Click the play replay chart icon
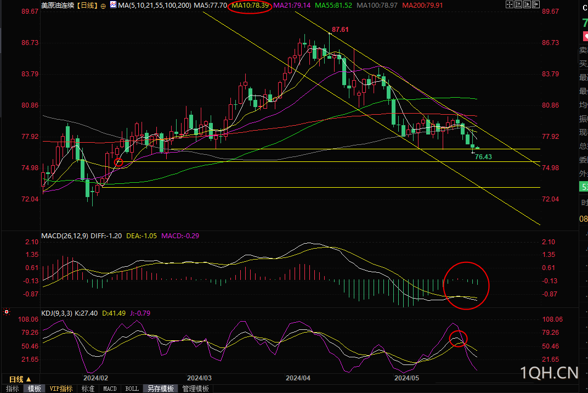588x393 pixels. 527,4
